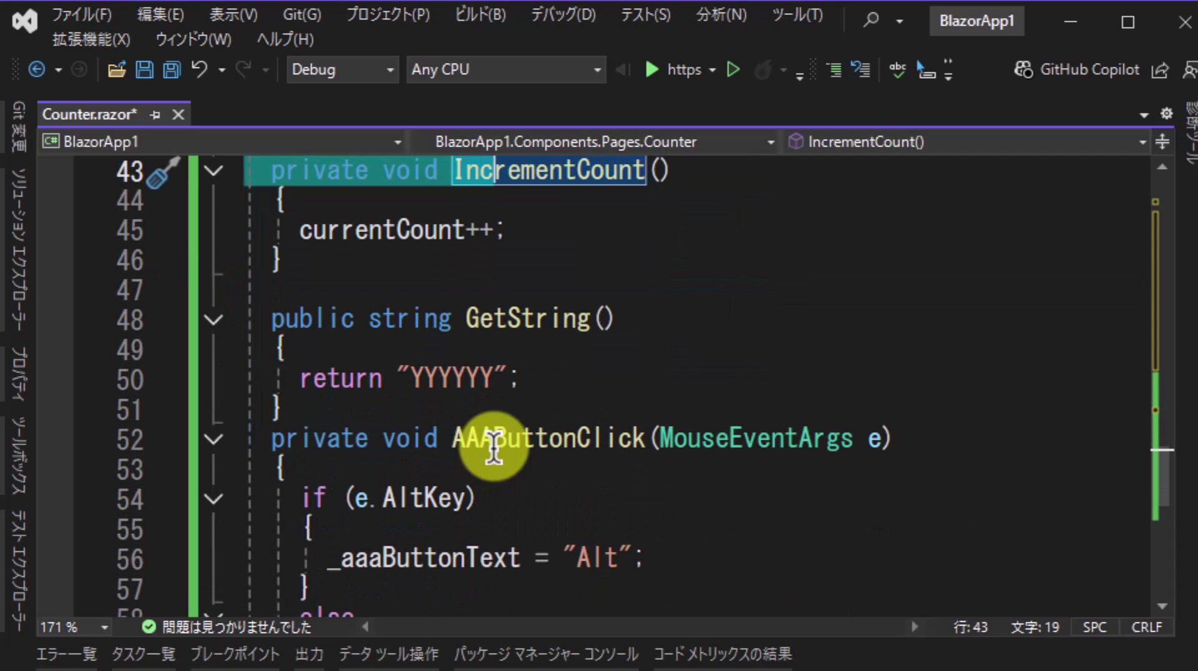Click the CRLF line ending indicator
Image resolution: width=1198 pixels, height=671 pixels.
coord(1147,627)
